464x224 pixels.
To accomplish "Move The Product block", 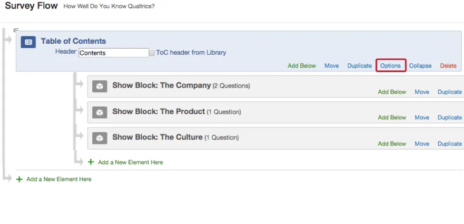I will pyautogui.click(x=422, y=117).
